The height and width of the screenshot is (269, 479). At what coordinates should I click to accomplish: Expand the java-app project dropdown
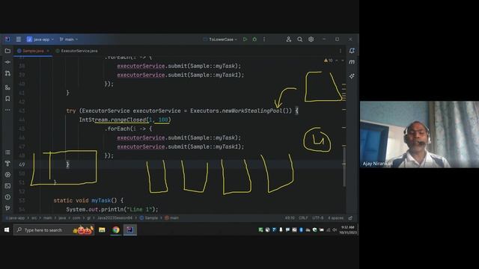pos(40,40)
